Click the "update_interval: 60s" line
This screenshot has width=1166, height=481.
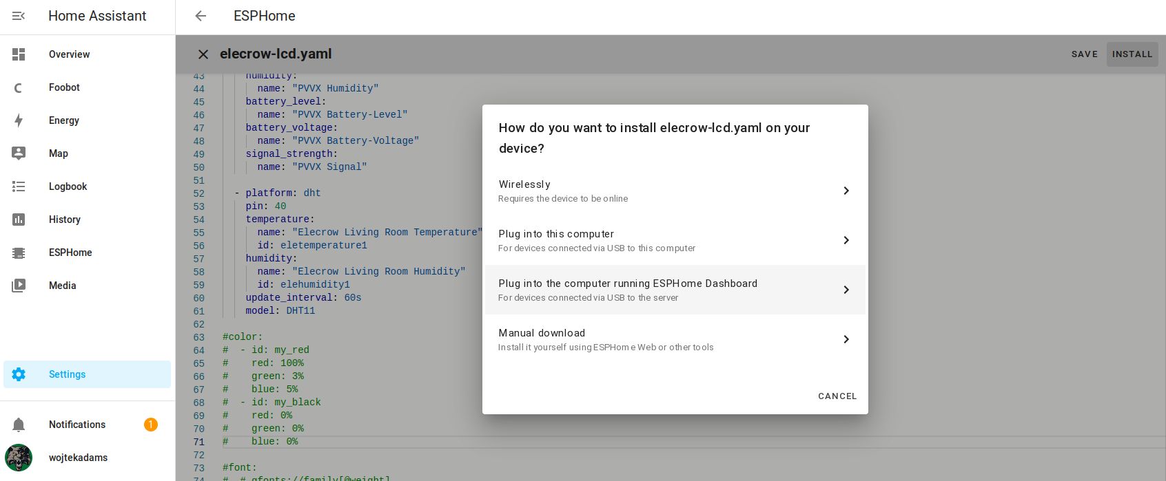[x=303, y=298]
